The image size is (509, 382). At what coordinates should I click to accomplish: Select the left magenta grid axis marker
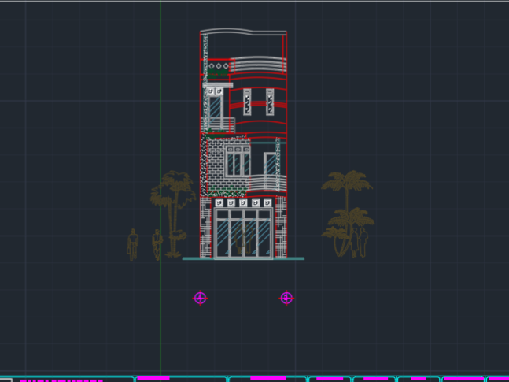coord(200,298)
